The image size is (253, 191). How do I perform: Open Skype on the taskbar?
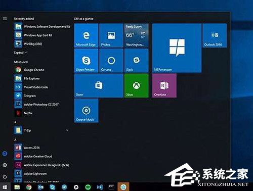[53, 187]
